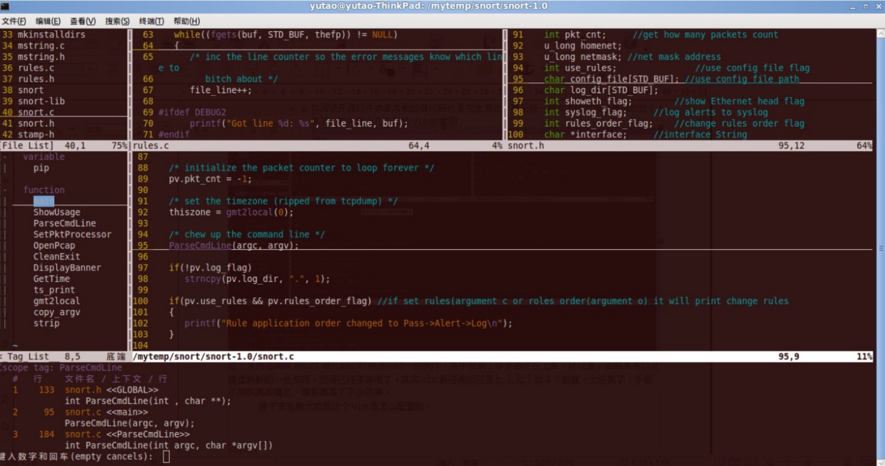
Task: Jump to OpenPcap function tag
Action: coord(54,245)
